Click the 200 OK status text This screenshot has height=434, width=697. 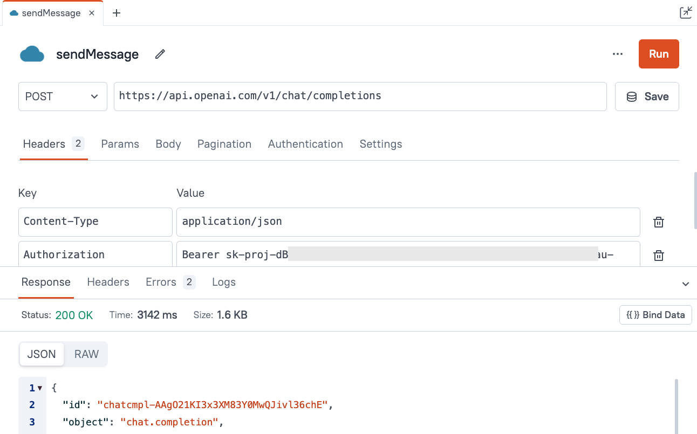point(74,315)
